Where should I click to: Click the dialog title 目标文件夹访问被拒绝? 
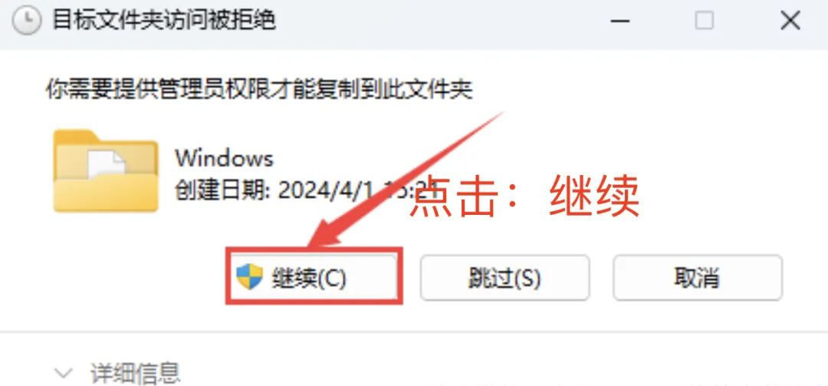click(164, 21)
